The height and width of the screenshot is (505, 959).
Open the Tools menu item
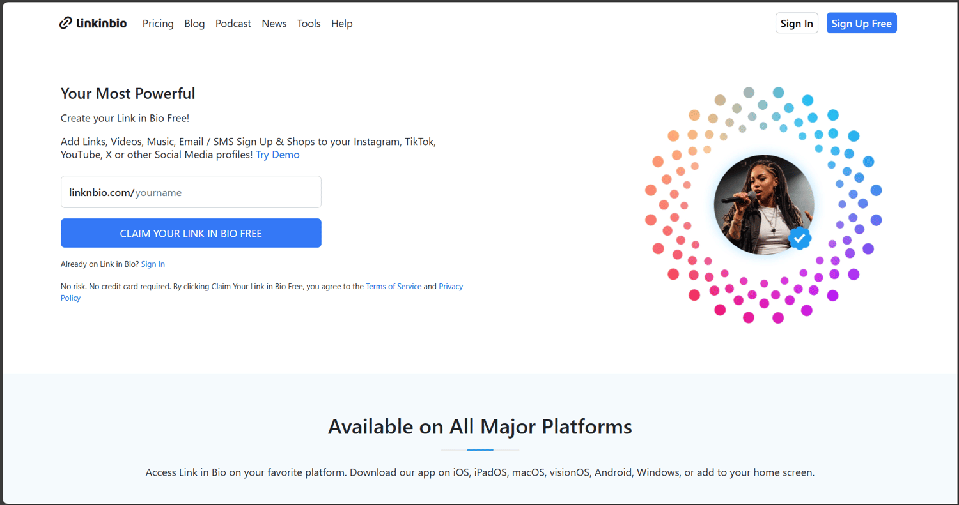(x=309, y=24)
